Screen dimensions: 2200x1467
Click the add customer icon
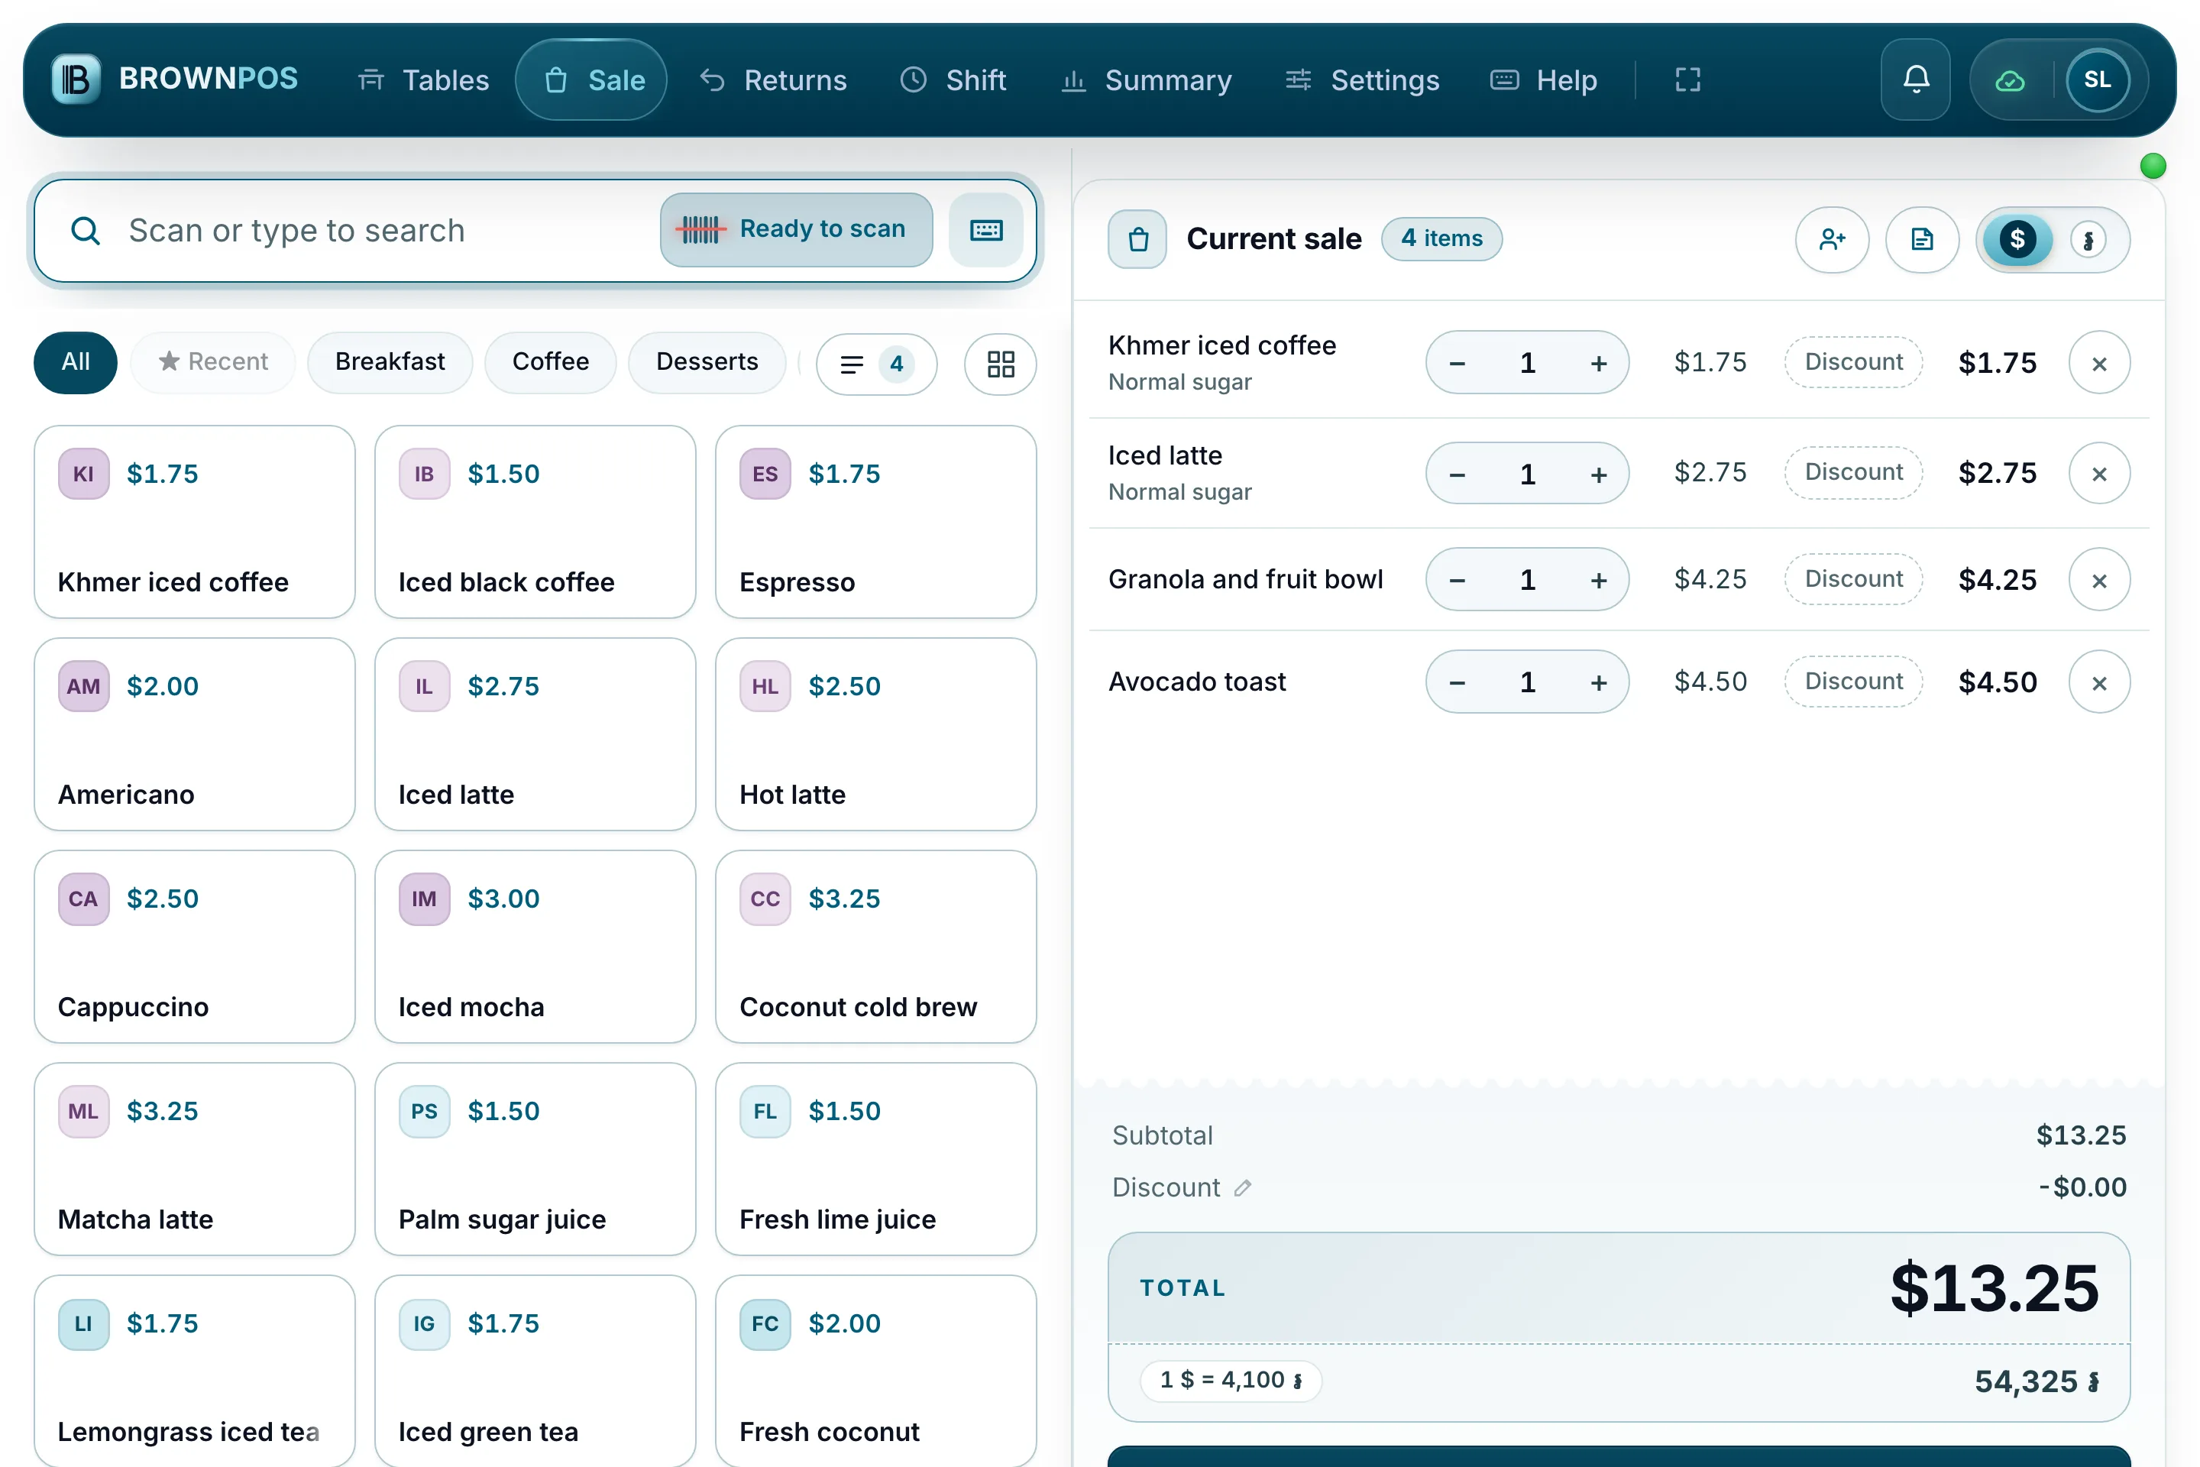coord(1832,239)
